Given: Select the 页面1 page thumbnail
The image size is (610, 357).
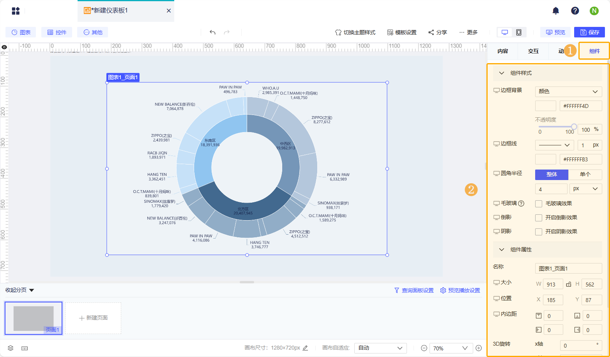Looking at the screenshot, I should point(34,318).
